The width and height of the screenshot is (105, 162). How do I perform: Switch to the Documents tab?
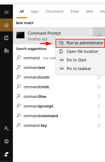click(55, 11)
